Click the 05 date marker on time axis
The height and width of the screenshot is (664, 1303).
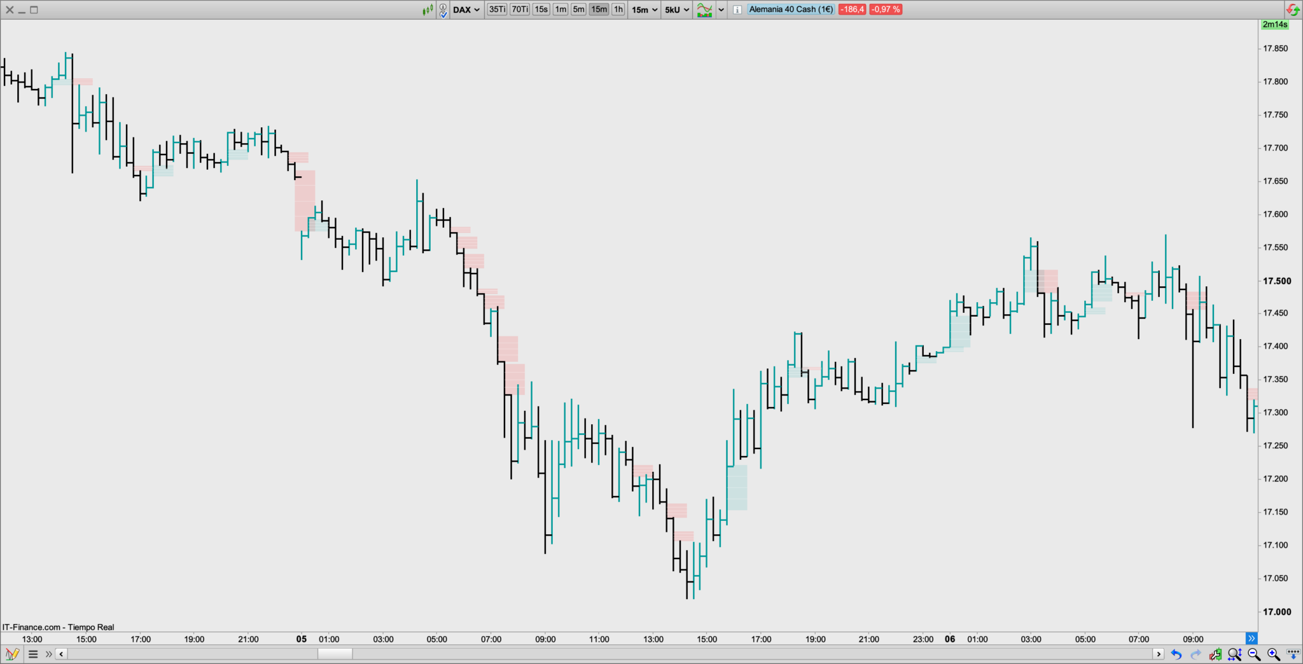click(302, 639)
